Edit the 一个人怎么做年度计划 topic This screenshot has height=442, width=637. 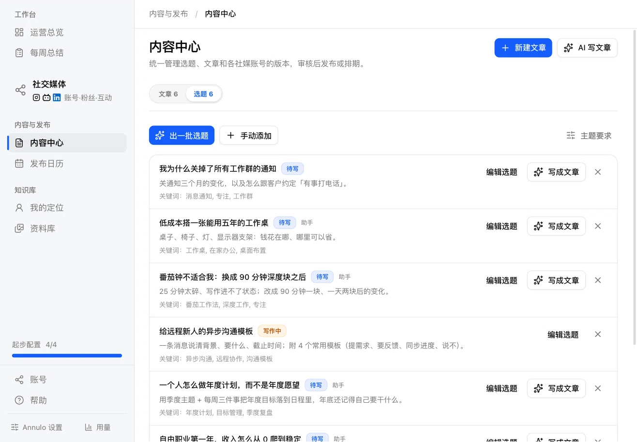pos(501,388)
